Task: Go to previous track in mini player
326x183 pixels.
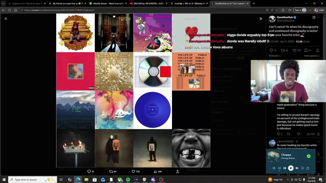Action: [285, 168]
